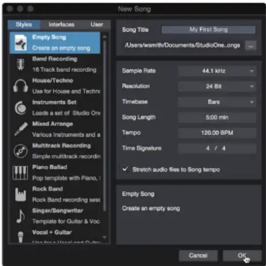Click '16 Track band recording' description
This screenshot has height=266, width=266.
click(65, 70)
